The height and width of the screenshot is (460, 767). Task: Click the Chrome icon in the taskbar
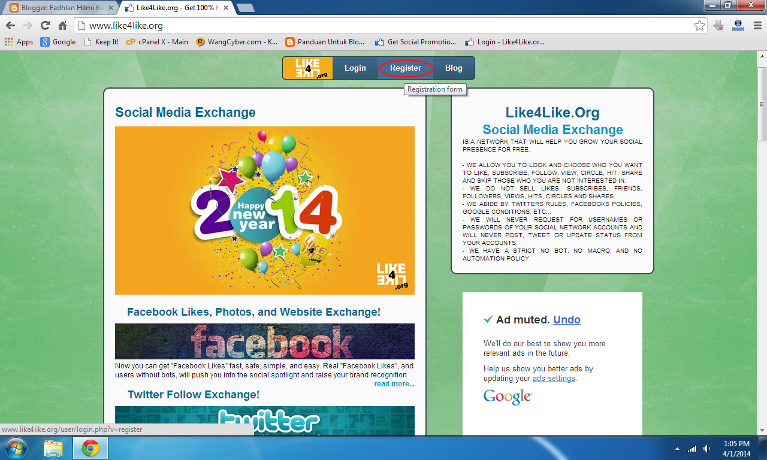coord(90,448)
